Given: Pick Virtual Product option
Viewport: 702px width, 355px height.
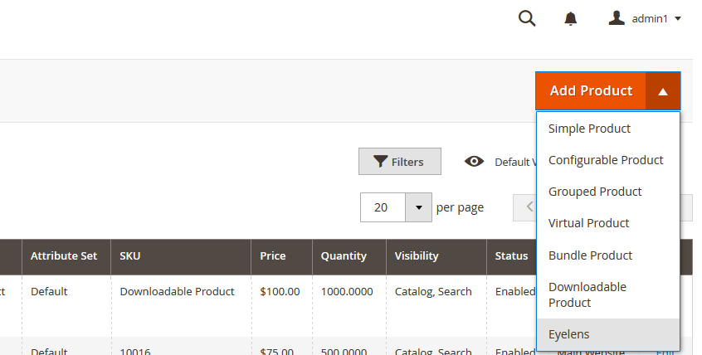Looking at the screenshot, I should pyautogui.click(x=588, y=223).
